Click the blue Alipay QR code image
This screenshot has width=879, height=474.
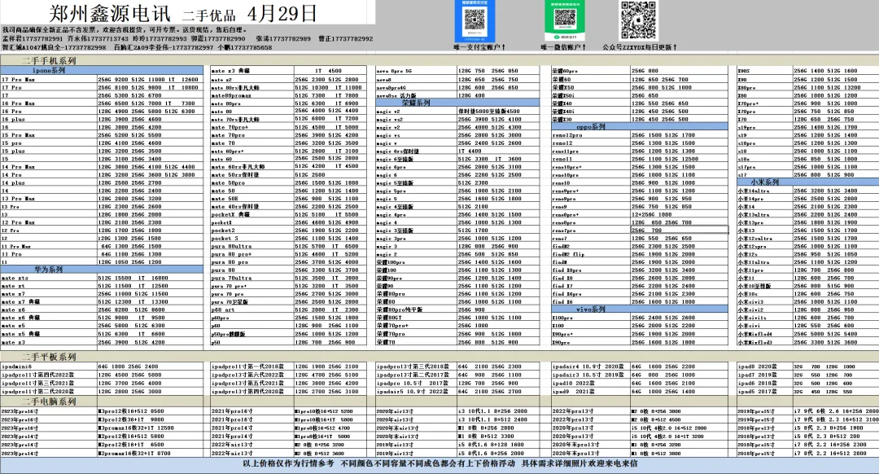[474, 20]
